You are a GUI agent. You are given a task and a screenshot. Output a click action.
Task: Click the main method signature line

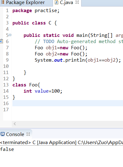73,35
